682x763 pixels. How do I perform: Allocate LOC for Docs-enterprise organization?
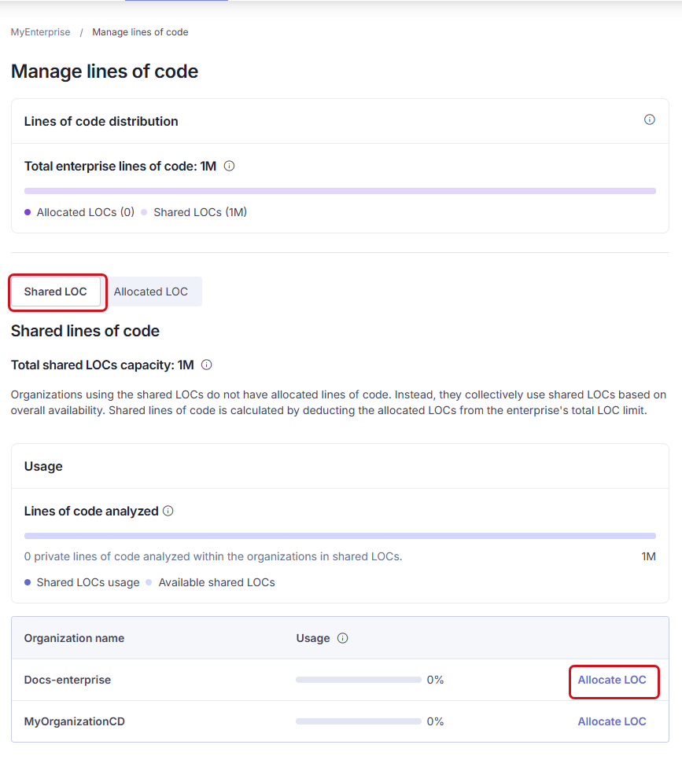coord(613,680)
